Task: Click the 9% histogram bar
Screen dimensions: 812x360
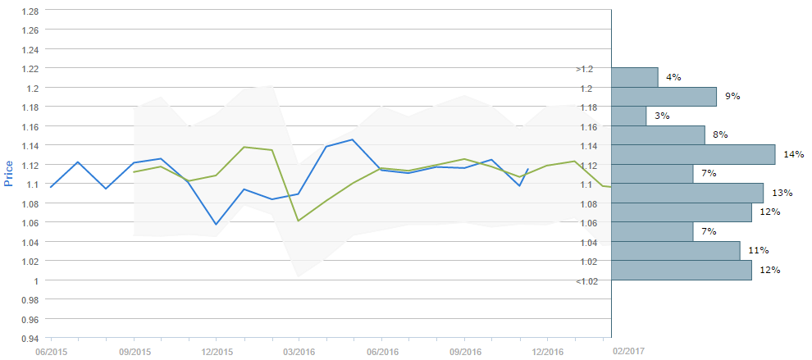Action: 664,97
